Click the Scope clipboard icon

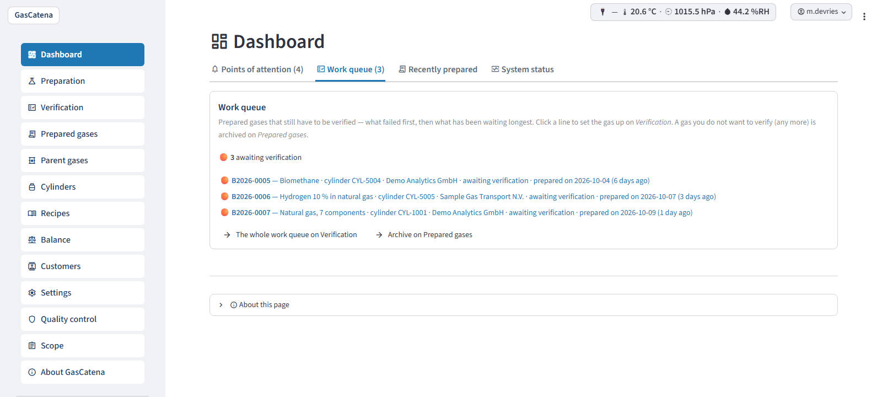coord(32,346)
